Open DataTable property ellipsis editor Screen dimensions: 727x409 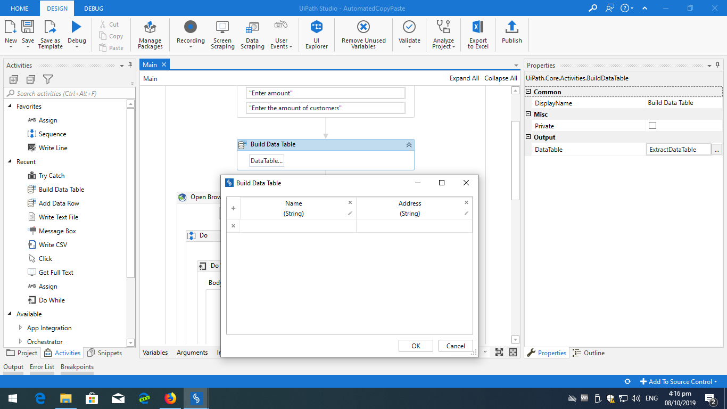click(x=716, y=150)
